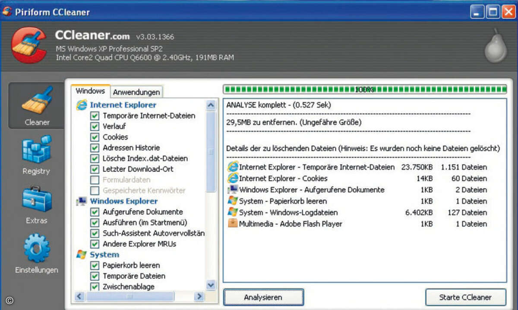Click Multimedia icon beside Adobe Flash Player
The image size is (518, 310).
(x=233, y=223)
